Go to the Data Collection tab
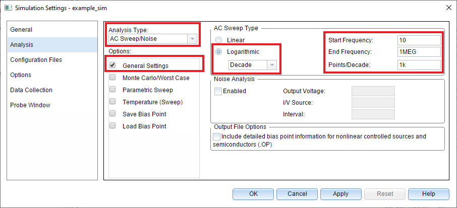457x208 pixels. coord(31,90)
